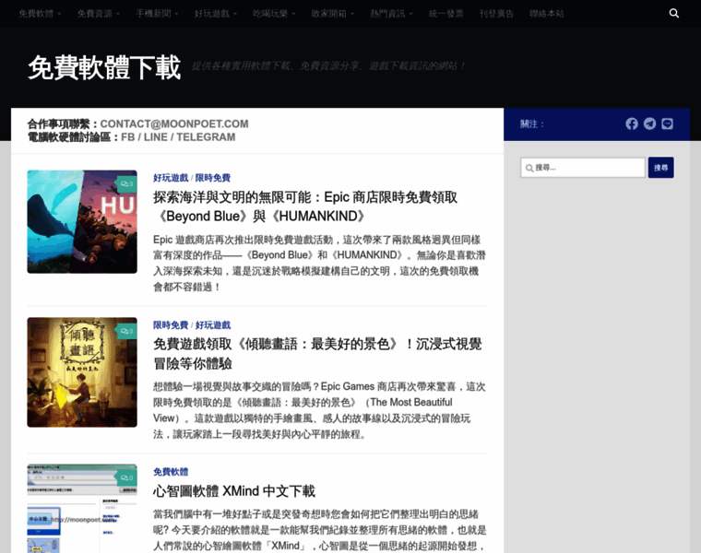Open the search icon in top bar
The height and width of the screenshot is (553, 701).
674,14
